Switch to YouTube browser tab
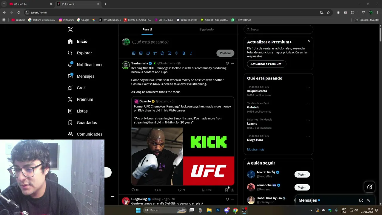 pos(31,4)
